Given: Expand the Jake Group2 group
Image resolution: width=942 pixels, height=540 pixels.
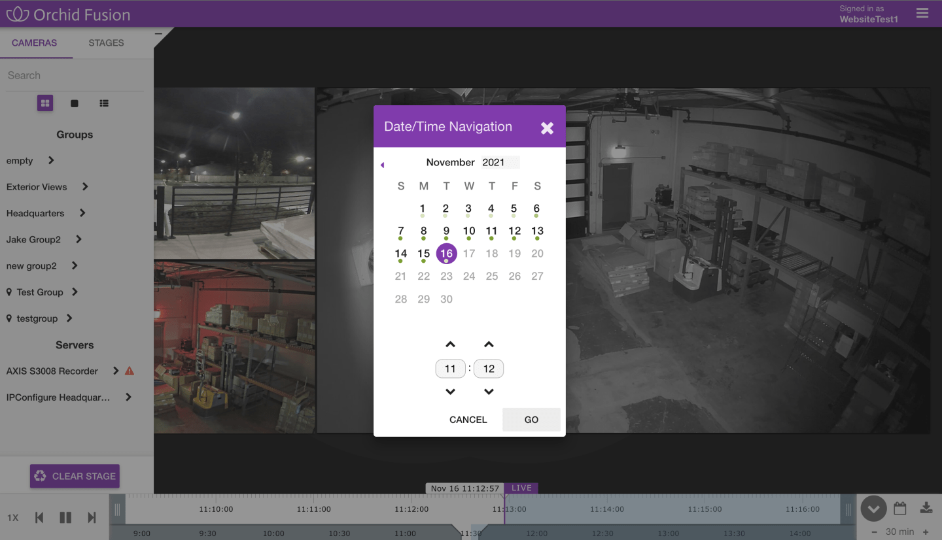Looking at the screenshot, I should click(78, 239).
